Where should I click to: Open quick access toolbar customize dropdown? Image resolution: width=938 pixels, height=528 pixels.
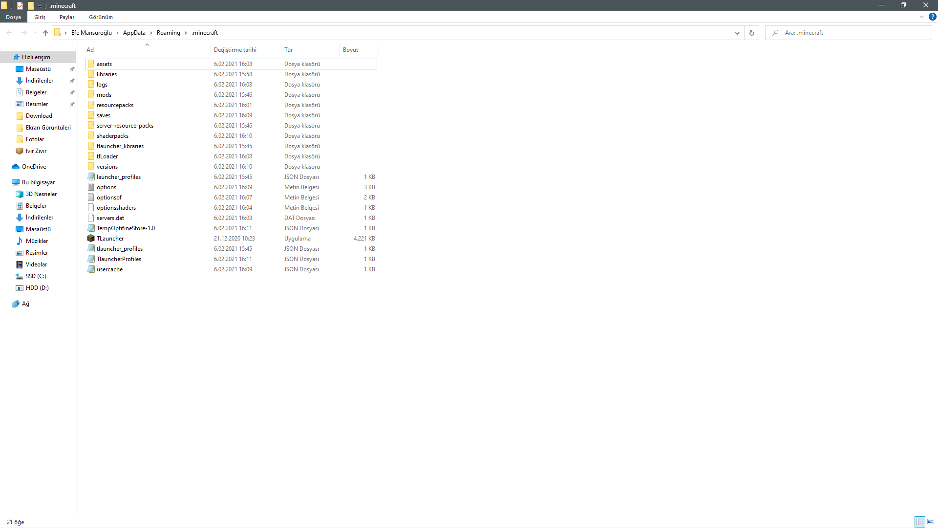point(40,6)
